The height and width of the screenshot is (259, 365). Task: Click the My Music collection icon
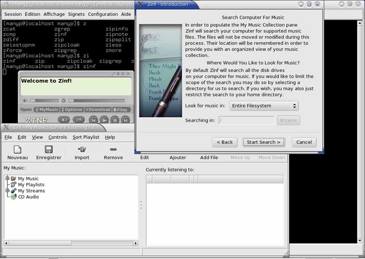pyautogui.click(x=14, y=179)
